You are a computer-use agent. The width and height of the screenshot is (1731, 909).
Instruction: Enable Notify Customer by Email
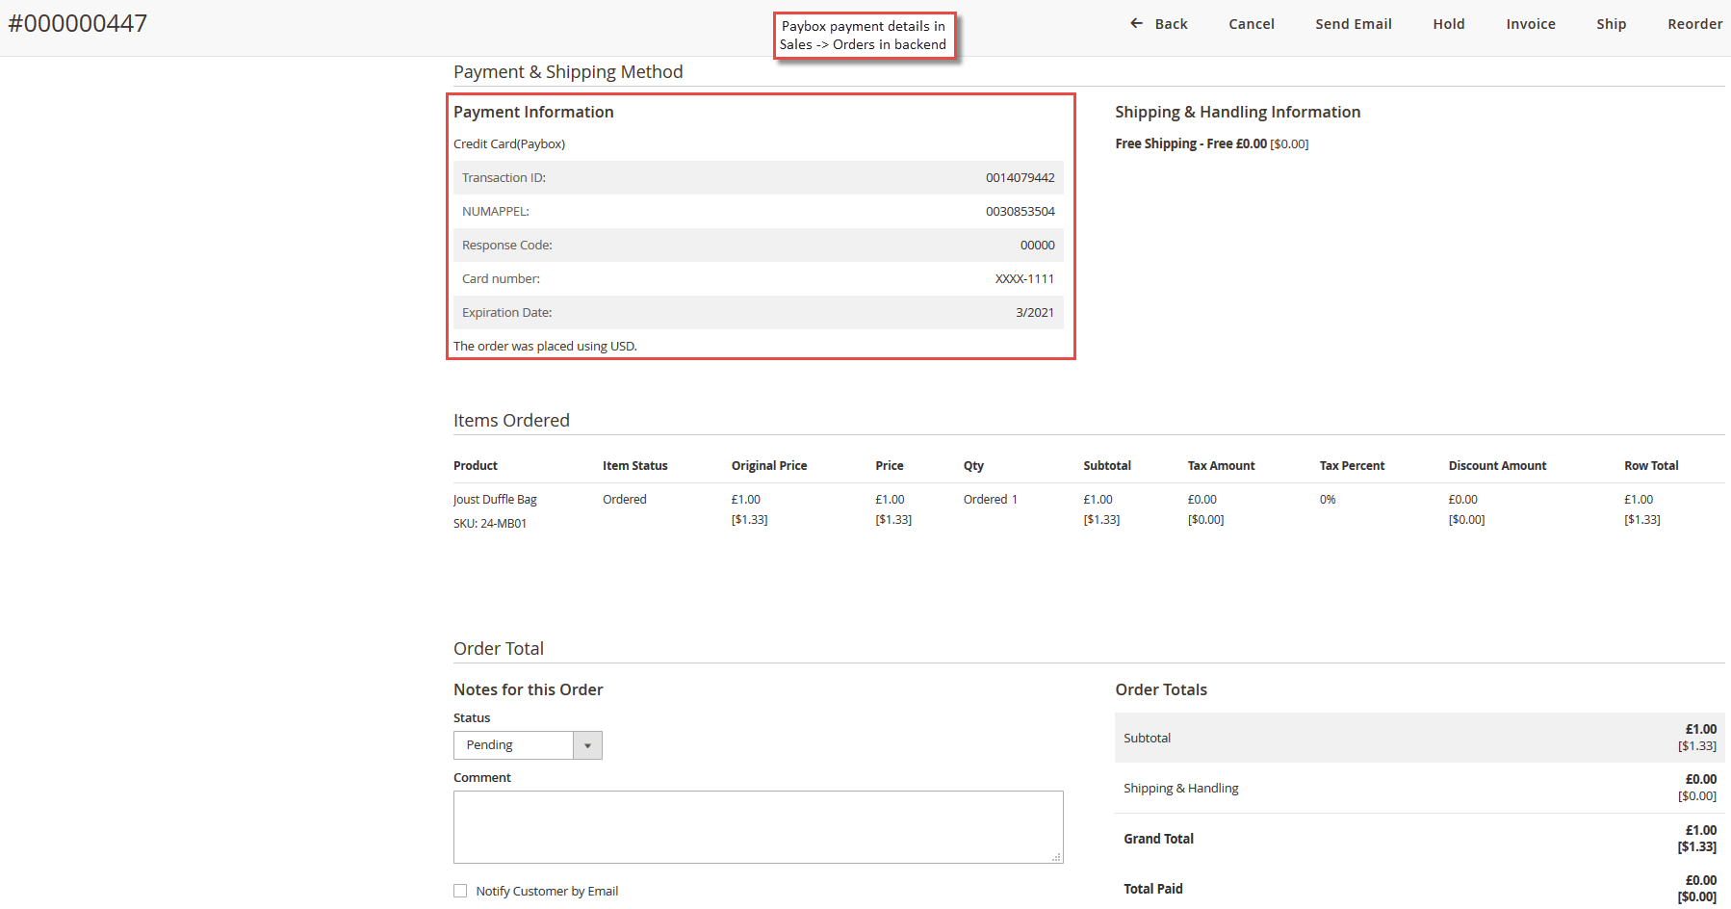point(460,891)
